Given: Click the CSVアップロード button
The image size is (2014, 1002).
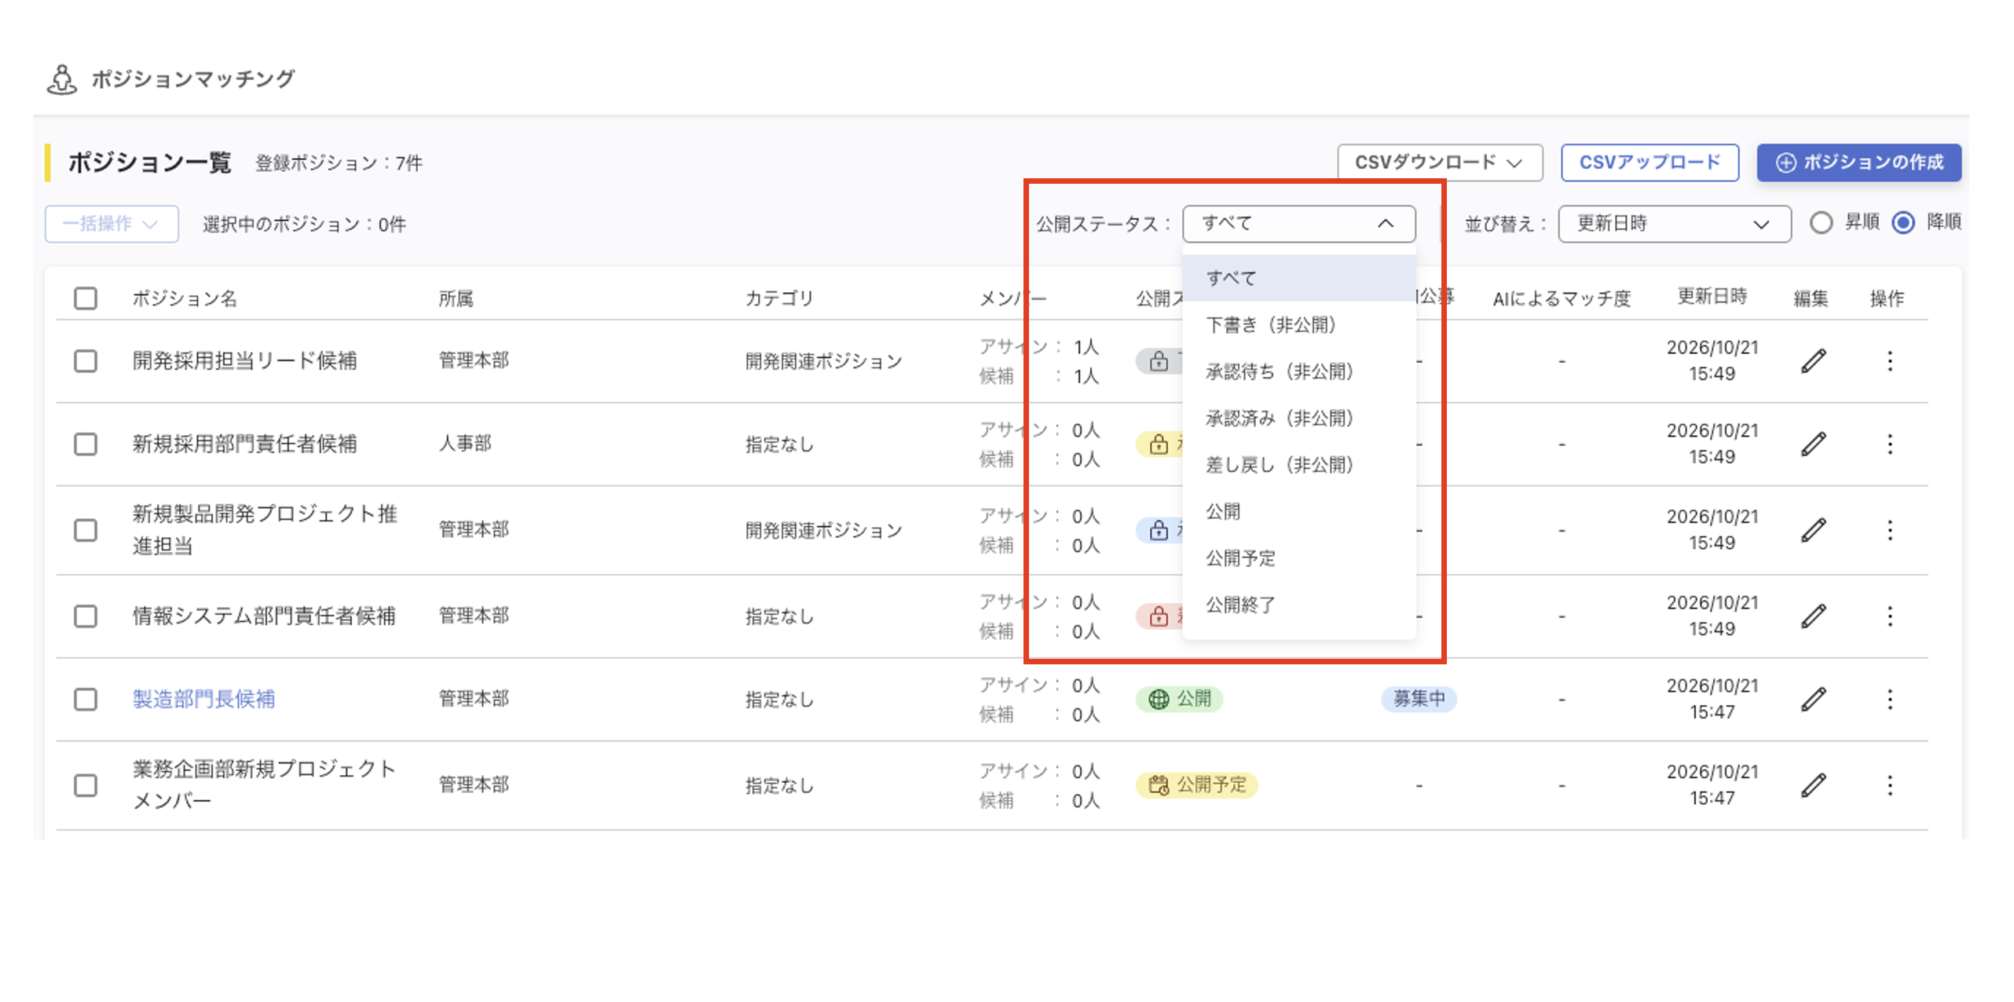Looking at the screenshot, I should [x=1649, y=163].
